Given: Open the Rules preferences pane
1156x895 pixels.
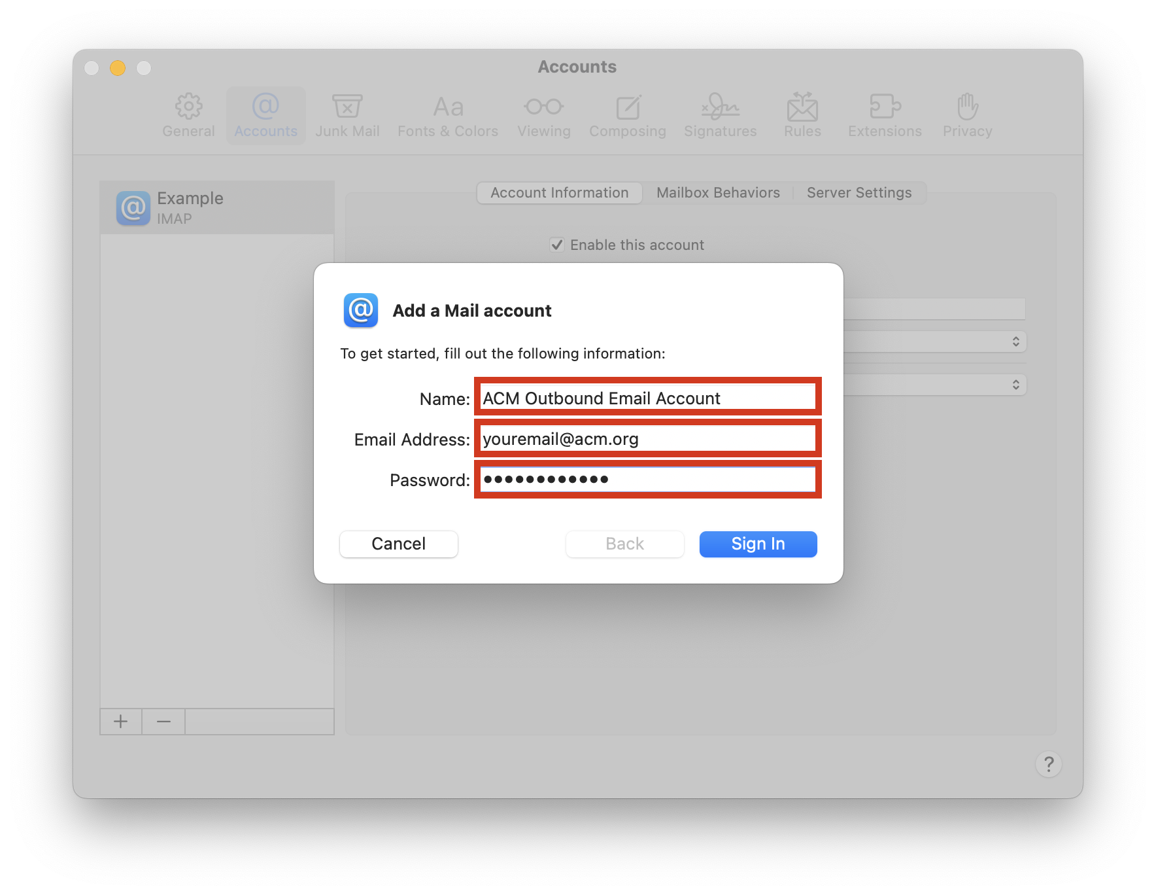Looking at the screenshot, I should pos(802,116).
